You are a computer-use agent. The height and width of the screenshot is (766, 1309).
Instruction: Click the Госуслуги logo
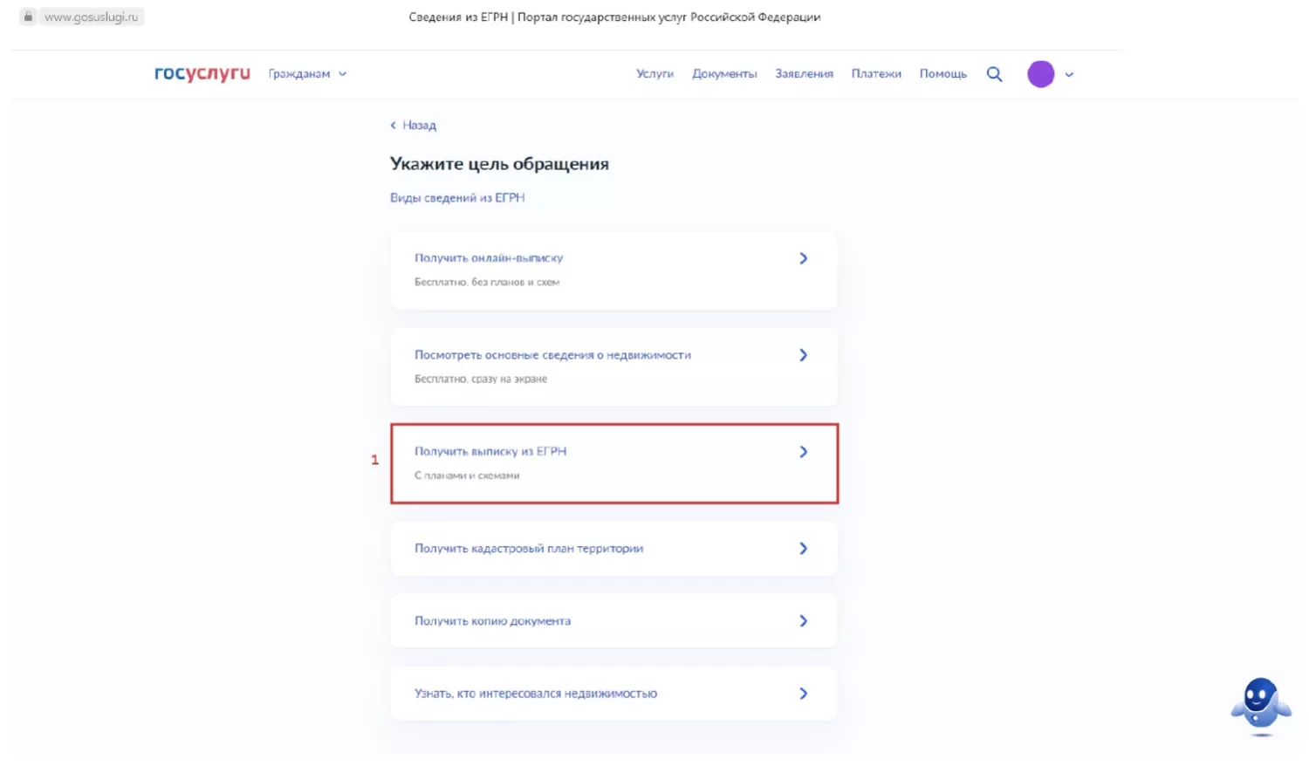coord(202,73)
